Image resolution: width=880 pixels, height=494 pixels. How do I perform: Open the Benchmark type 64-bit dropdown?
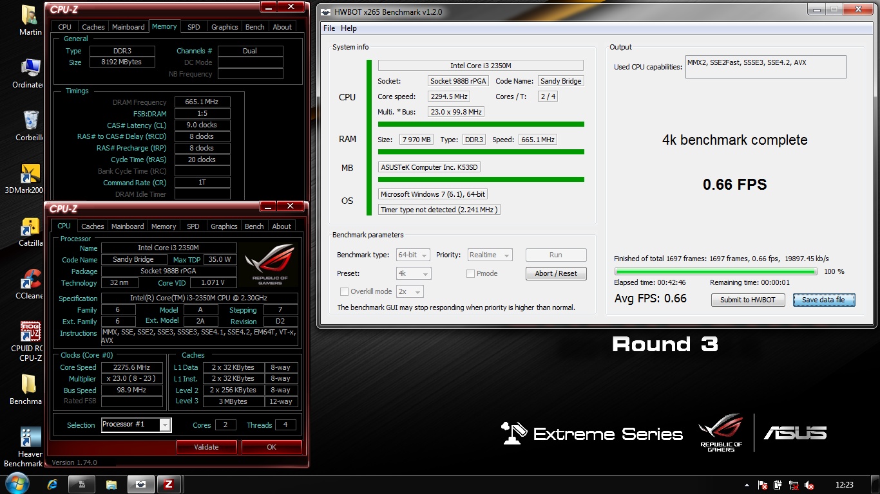tap(413, 255)
